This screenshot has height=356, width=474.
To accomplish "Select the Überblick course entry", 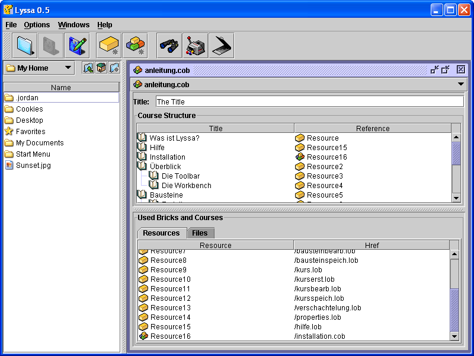I will coord(165,166).
